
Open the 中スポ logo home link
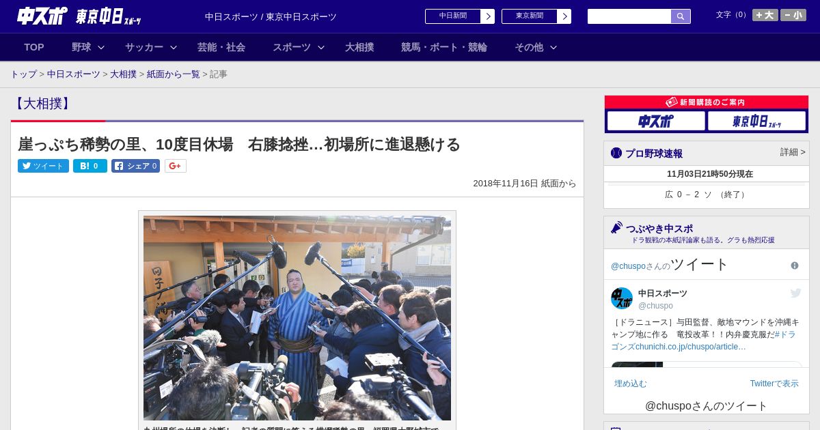(x=42, y=16)
